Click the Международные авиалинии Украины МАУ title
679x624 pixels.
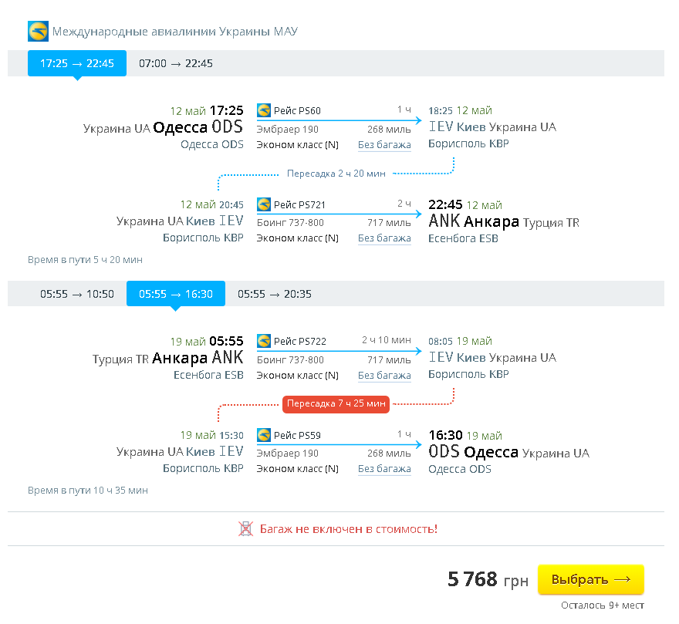pos(175,32)
